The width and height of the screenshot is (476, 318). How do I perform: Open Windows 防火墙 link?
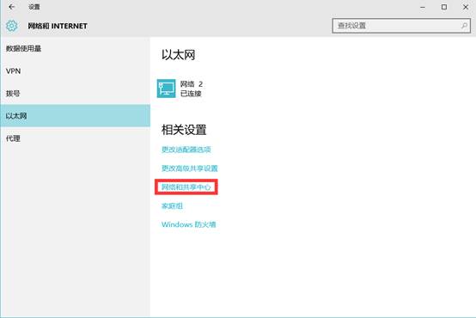[x=188, y=224]
